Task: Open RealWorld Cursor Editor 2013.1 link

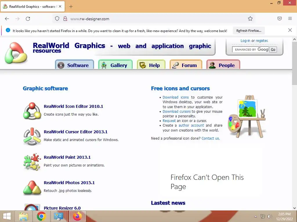Action: click(76, 132)
